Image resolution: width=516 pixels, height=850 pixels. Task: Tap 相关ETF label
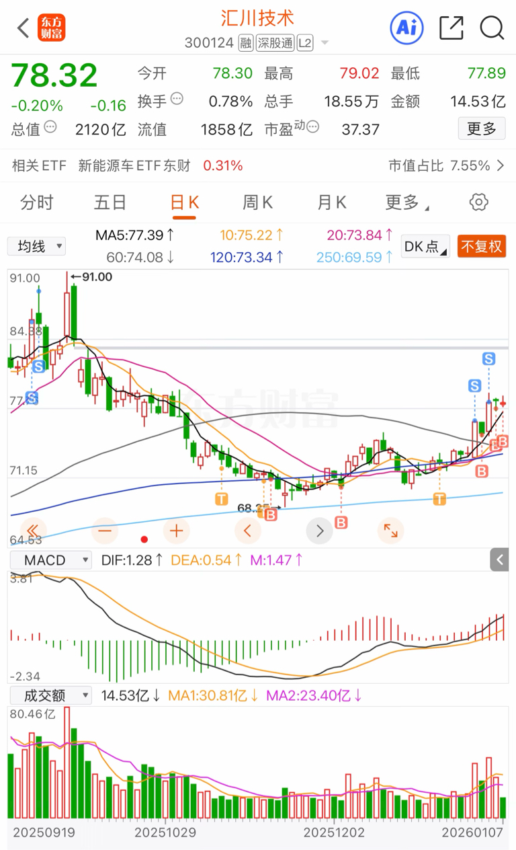39,165
